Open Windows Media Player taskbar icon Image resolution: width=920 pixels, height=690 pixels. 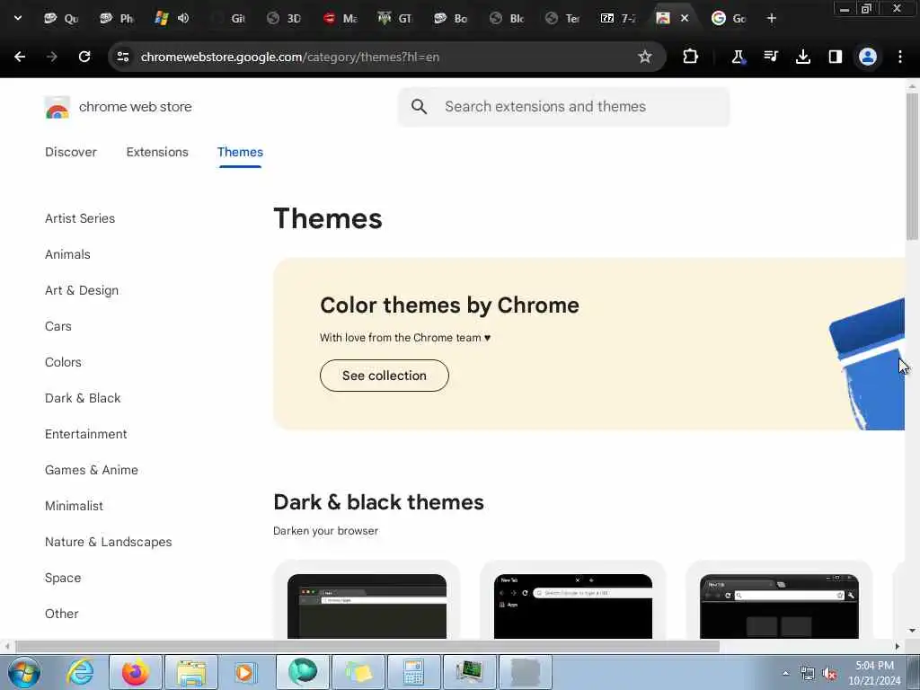coord(244,672)
